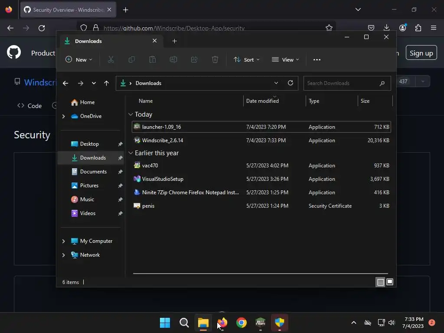The image size is (444, 333).
Task: Sort by the Size column header
Action: (x=365, y=101)
